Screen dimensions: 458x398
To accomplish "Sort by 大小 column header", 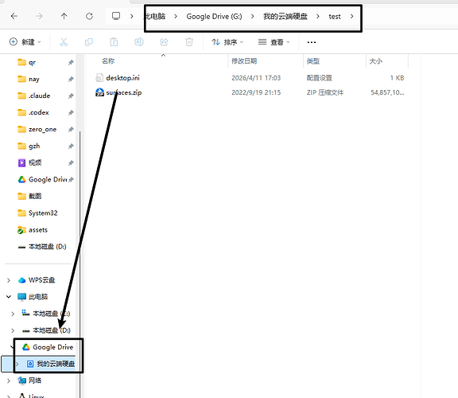I will (x=376, y=60).
